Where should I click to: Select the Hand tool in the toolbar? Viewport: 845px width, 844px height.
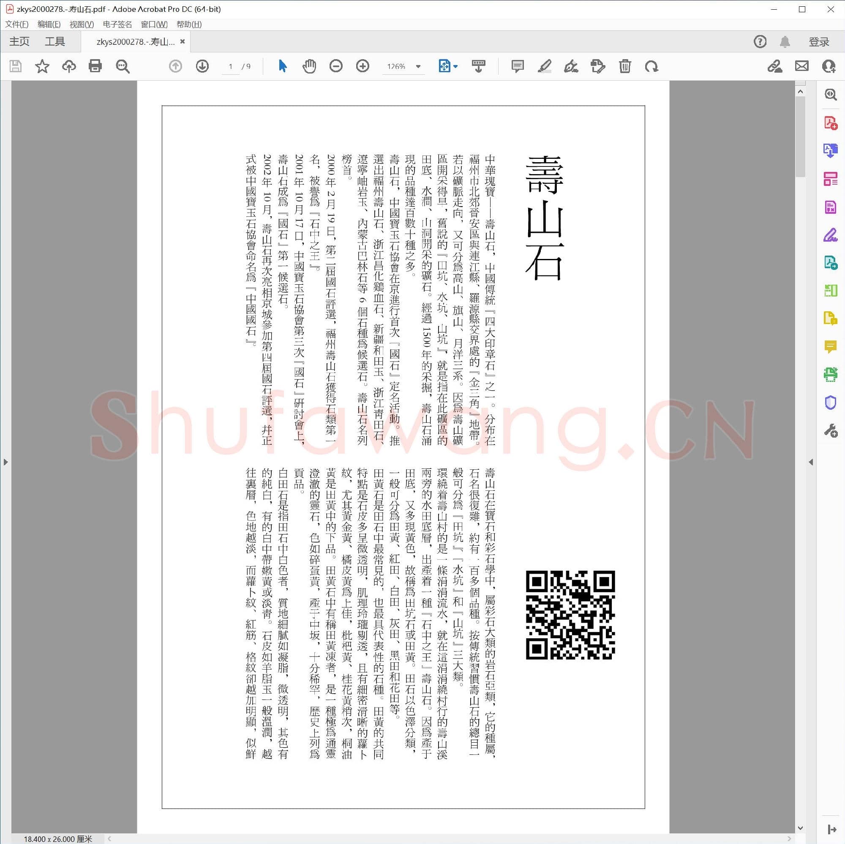[x=309, y=66]
